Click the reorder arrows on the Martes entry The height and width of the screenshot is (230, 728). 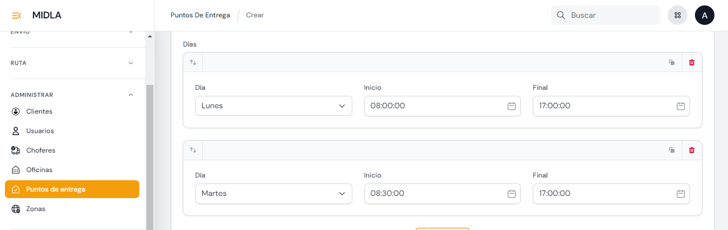click(193, 150)
